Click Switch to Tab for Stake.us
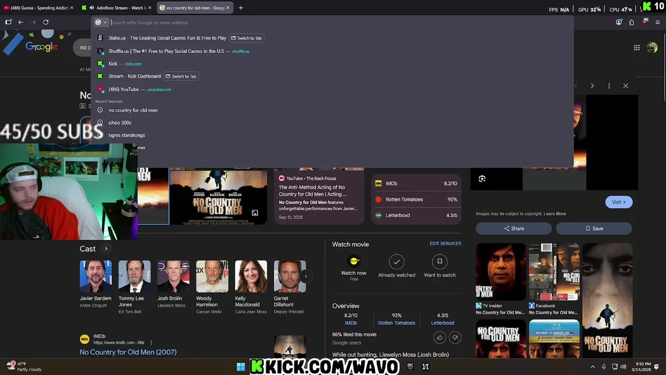Image resolution: width=666 pixels, height=375 pixels. (x=246, y=38)
